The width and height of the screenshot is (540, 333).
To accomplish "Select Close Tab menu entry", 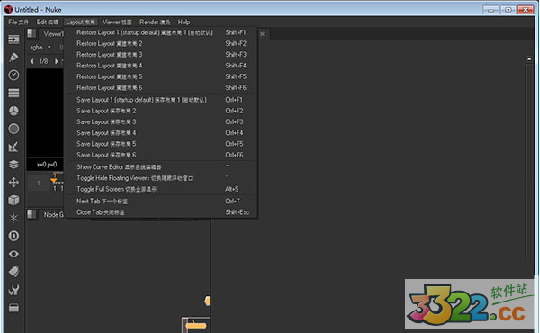I will 161,212.
